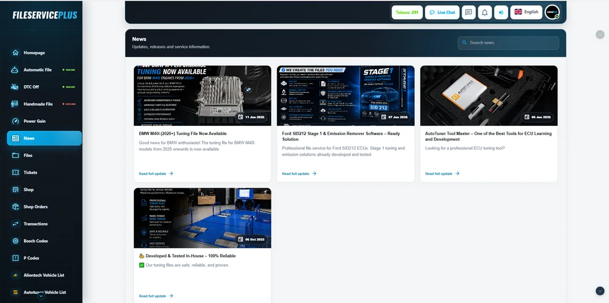
Task: Open the Homepage sidebar icon
Action: click(x=16, y=53)
